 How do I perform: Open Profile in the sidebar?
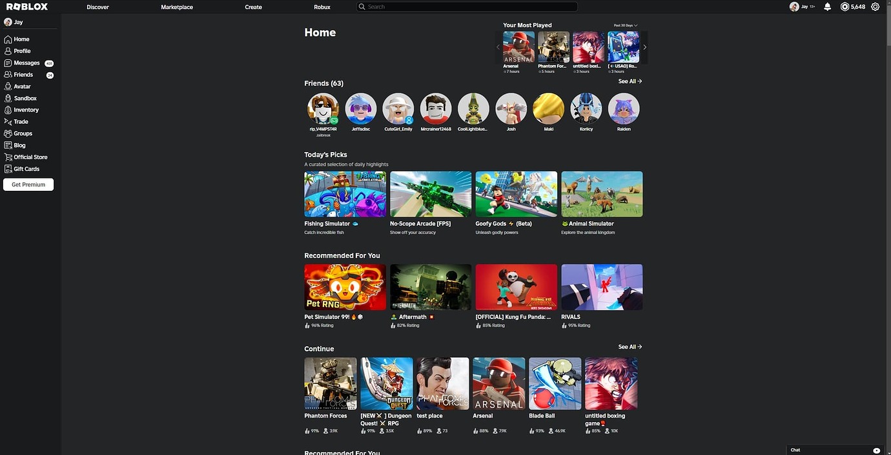coord(17,51)
